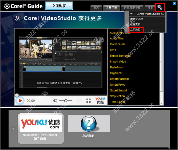Toggle fullscreen video icon
Viewport: 178px width, 150px height.
point(88,100)
